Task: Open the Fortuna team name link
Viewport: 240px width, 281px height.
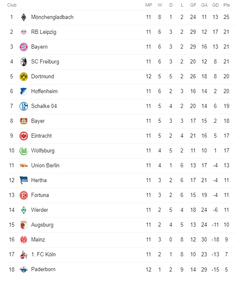Action: point(40,195)
